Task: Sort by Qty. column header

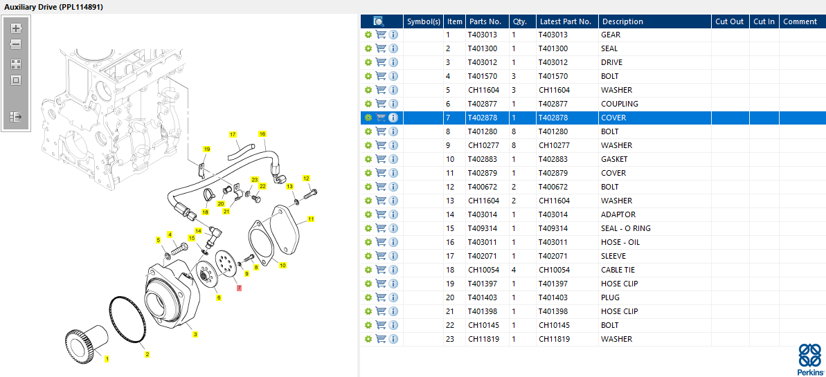Action: click(523, 21)
